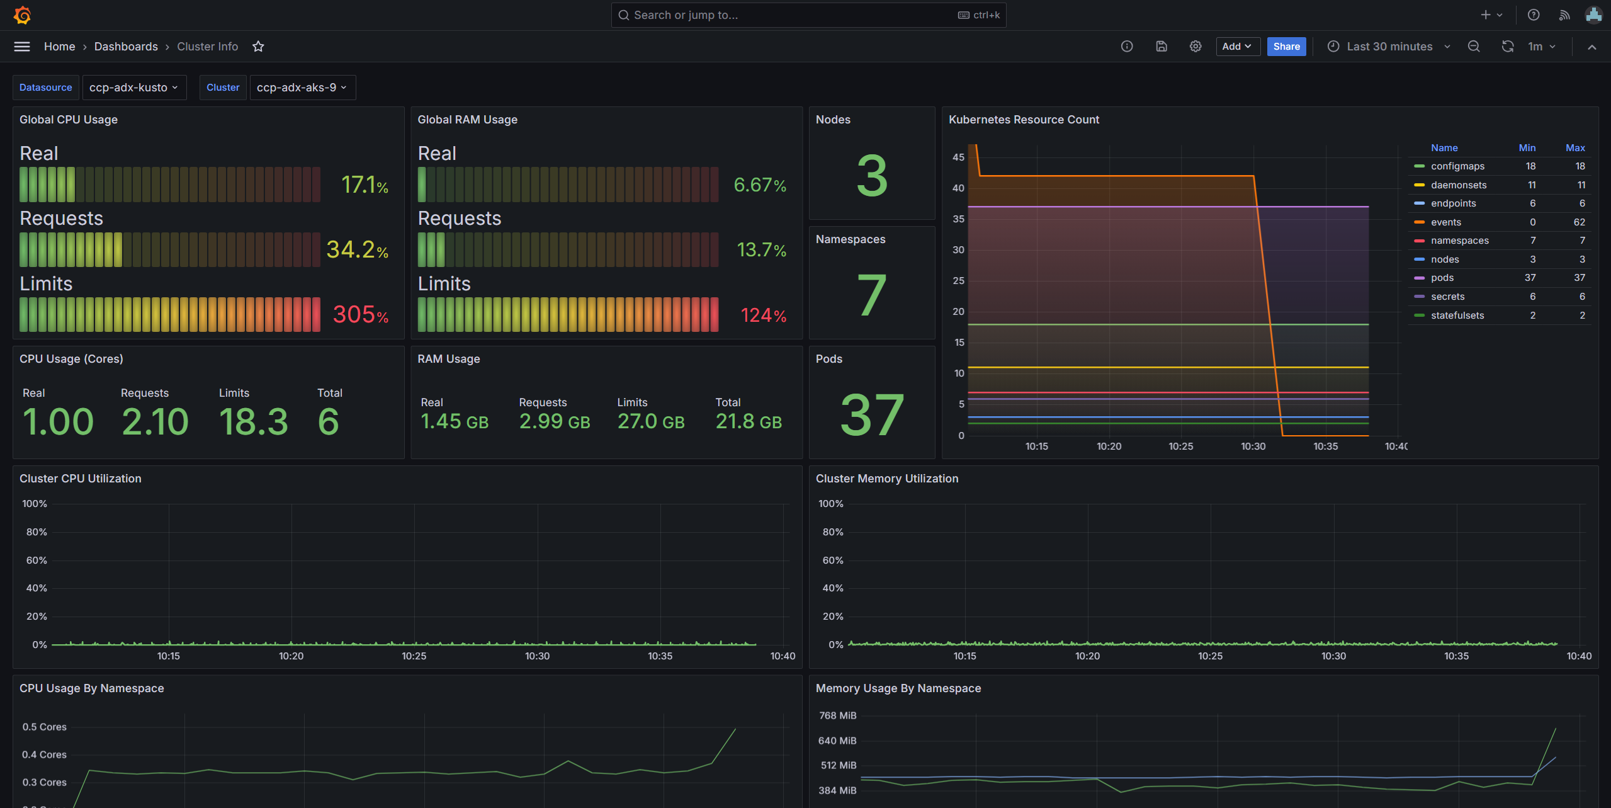This screenshot has height=808, width=1611.
Task: Click the Cluster variable label
Action: (x=223, y=88)
